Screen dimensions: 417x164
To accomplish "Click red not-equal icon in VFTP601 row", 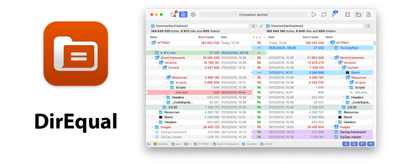I will click(259, 43).
